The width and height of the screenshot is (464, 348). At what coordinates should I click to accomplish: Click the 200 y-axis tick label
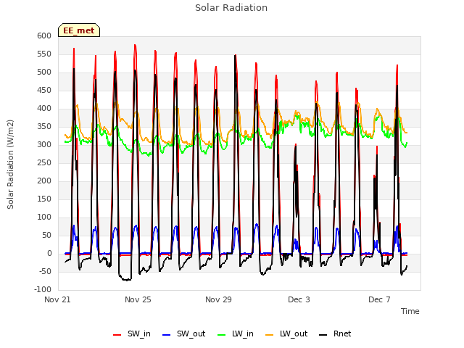(44, 181)
